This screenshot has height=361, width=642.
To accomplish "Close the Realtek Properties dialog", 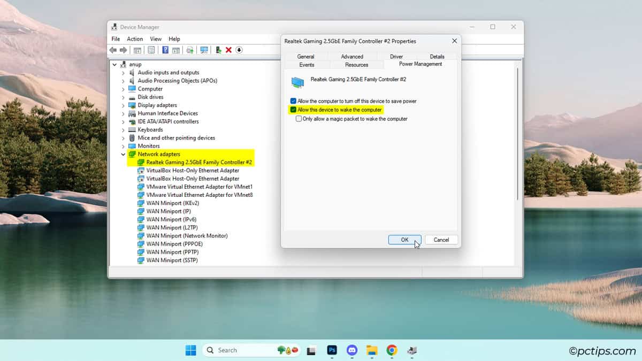I will tap(454, 41).
